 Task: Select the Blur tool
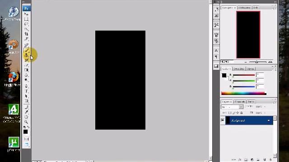coord(26,75)
